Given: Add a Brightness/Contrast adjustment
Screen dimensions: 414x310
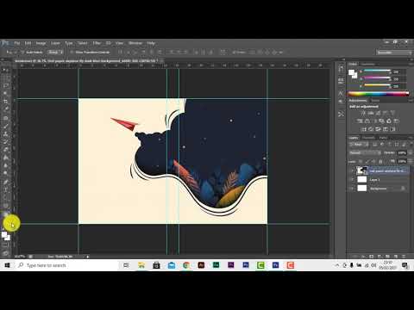Looking at the screenshot, I should (x=363, y=113).
